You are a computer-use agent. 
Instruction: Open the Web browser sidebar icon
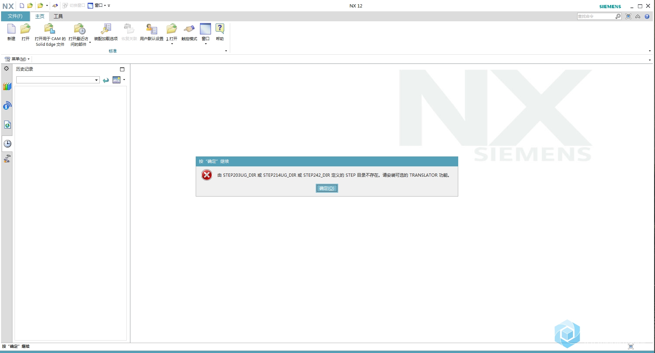7,125
